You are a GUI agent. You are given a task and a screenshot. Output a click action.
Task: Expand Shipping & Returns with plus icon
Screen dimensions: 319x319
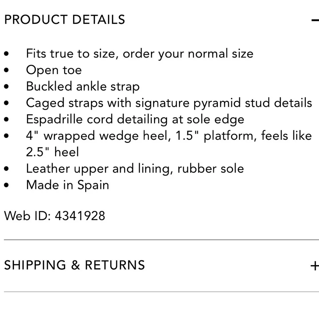tap(315, 265)
